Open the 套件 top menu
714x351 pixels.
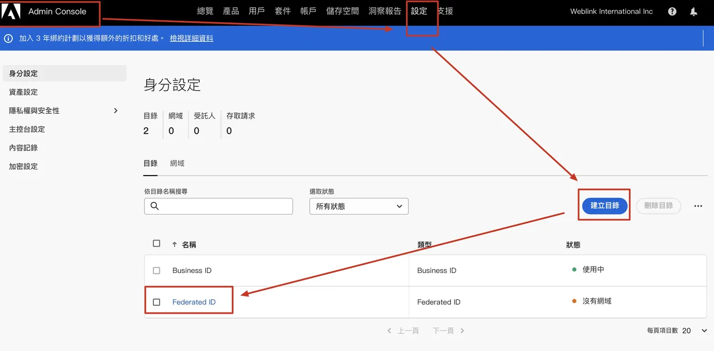pyautogui.click(x=283, y=11)
